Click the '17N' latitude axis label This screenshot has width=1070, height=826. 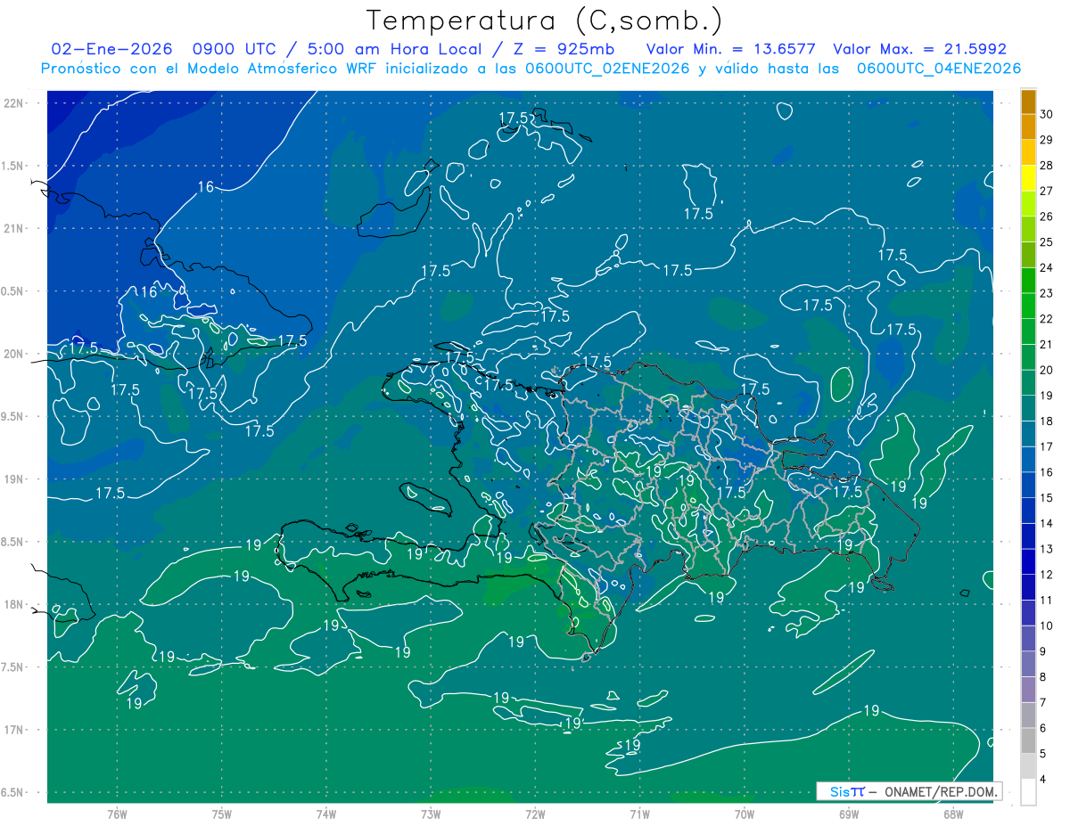pyautogui.click(x=15, y=730)
